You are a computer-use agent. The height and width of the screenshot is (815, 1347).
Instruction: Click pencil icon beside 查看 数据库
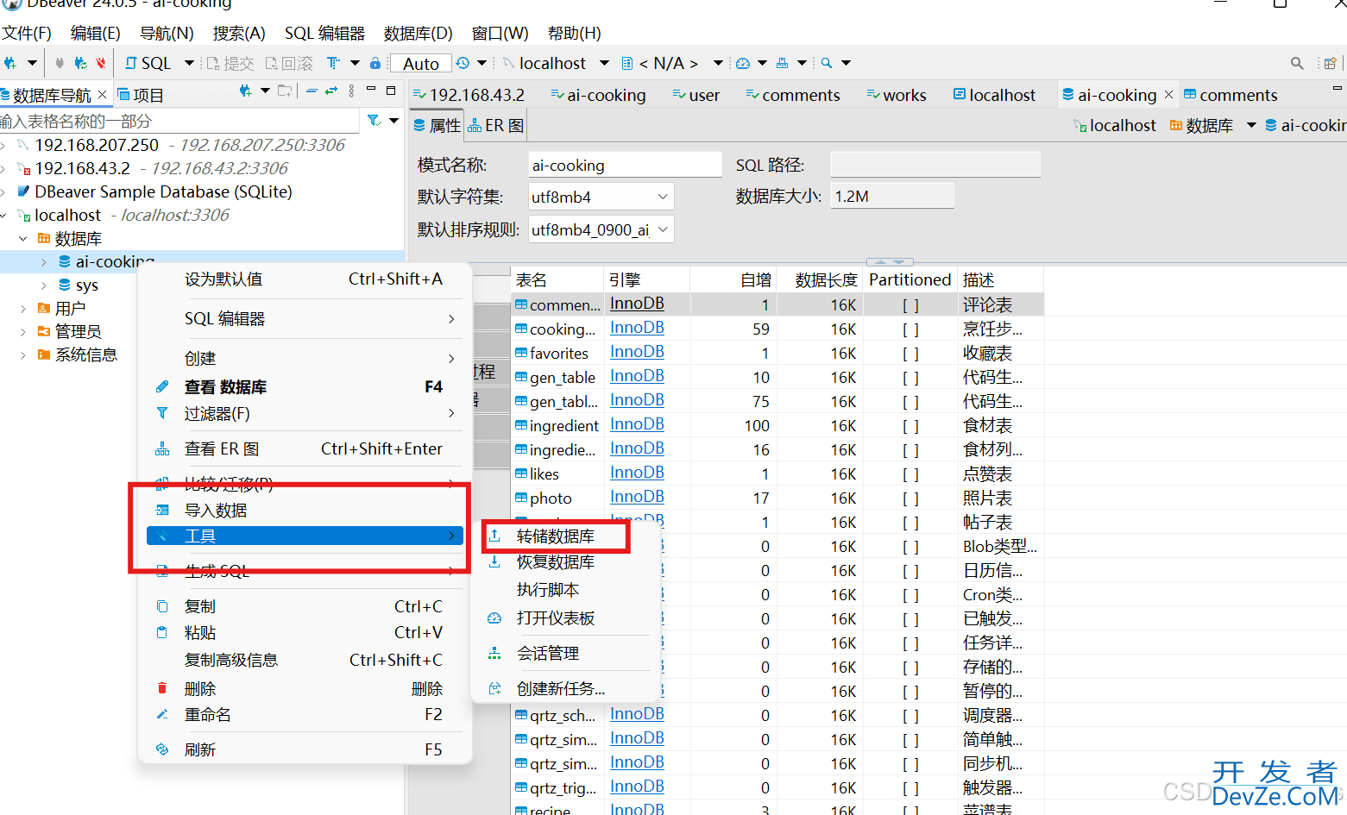coord(161,386)
